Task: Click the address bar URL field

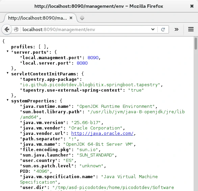Action: (x=86, y=29)
